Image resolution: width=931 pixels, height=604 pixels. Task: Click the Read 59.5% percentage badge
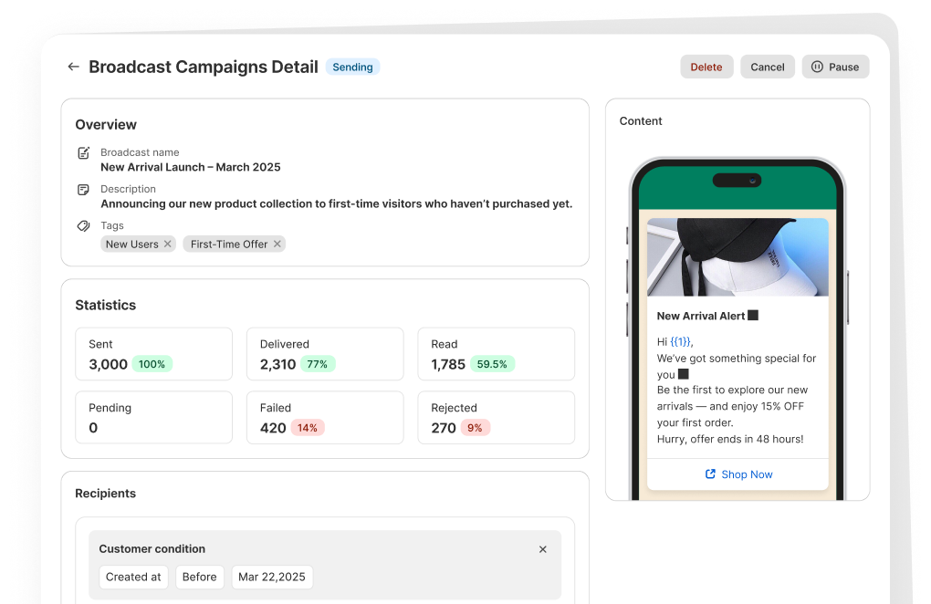click(x=492, y=364)
